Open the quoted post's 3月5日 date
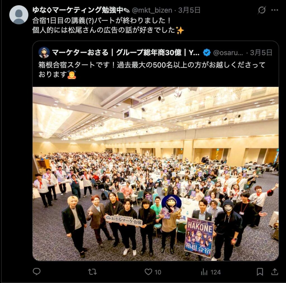Screen dimensions: 286x283 261,53
